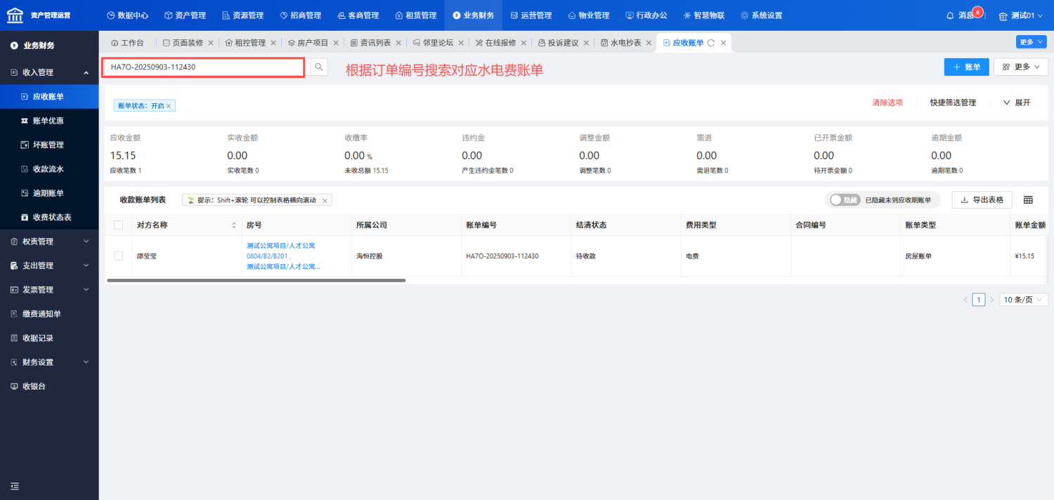This screenshot has height=500, width=1054.
Task: Open 快捷筛选管理
Action: coord(953,103)
